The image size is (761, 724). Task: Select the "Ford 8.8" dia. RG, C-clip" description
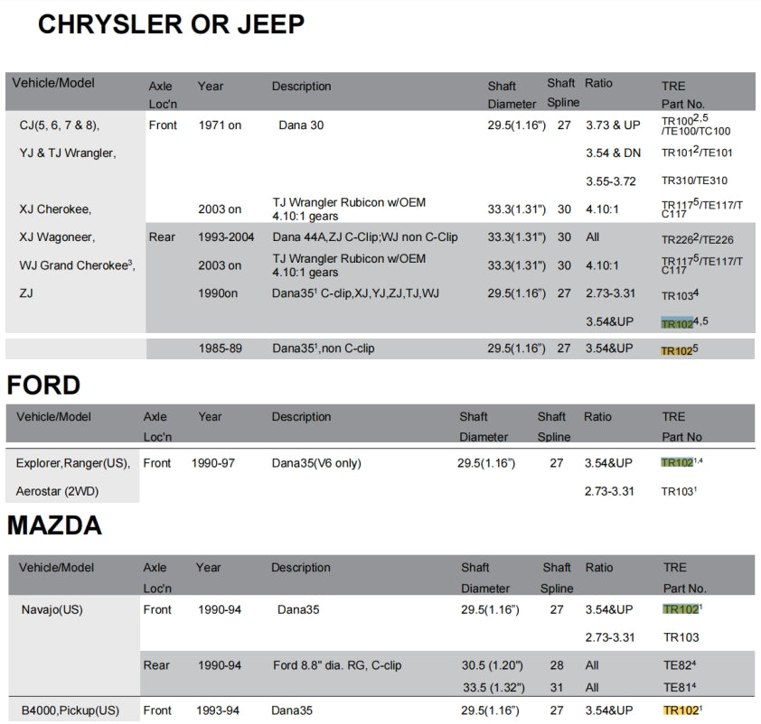337,665
